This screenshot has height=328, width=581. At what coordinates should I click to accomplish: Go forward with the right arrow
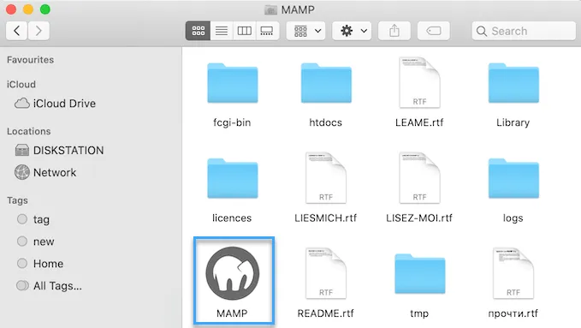coord(39,31)
